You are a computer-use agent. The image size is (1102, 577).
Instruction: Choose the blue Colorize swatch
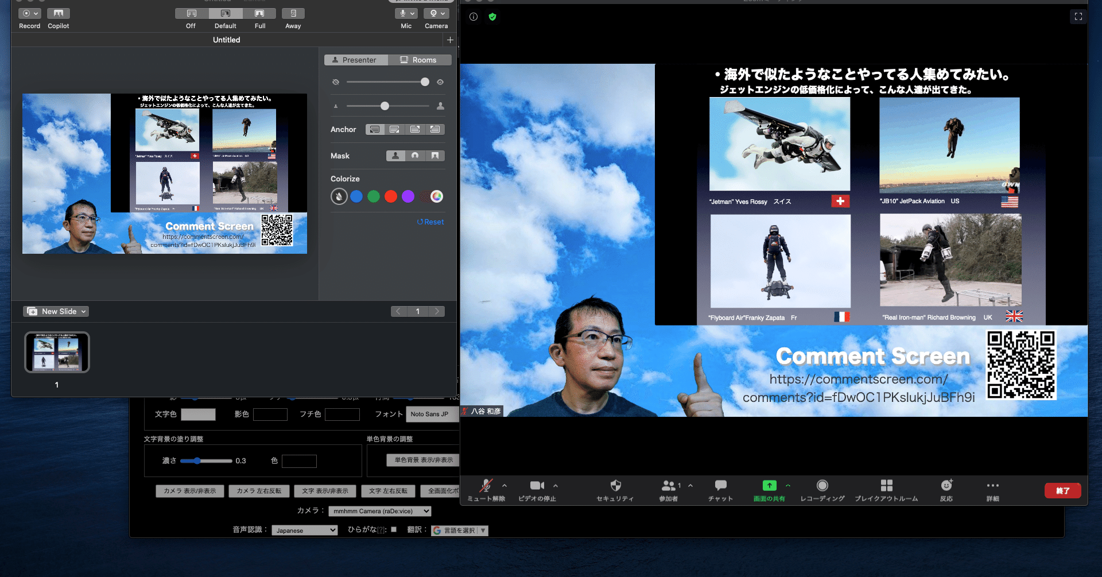pos(356,196)
